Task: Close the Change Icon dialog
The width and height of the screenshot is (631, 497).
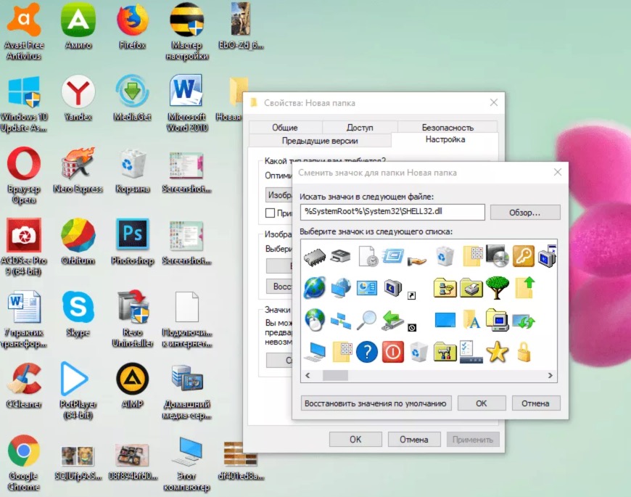Action: pyautogui.click(x=557, y=172)
